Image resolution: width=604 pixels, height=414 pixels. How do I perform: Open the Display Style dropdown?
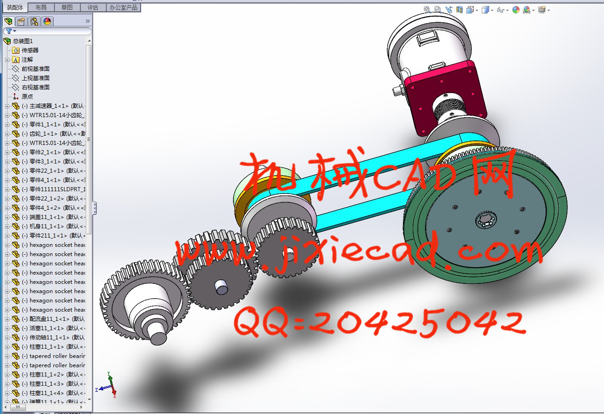pos(487,9)
